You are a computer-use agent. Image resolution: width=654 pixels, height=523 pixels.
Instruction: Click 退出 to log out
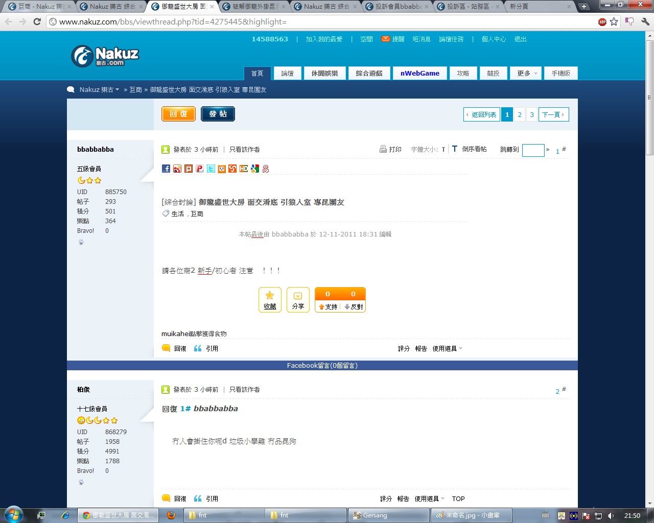[520, 39]
